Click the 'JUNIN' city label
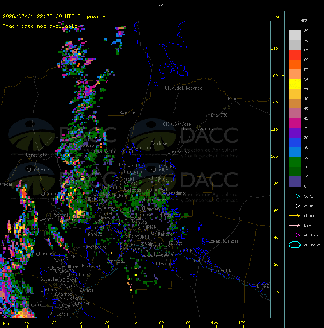 [143, 237]
